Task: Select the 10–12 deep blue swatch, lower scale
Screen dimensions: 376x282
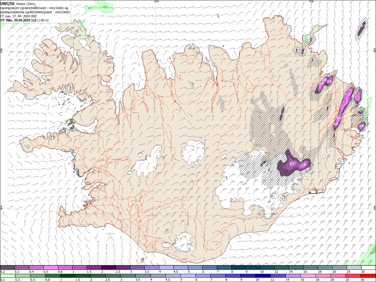Action: point(263,276)
